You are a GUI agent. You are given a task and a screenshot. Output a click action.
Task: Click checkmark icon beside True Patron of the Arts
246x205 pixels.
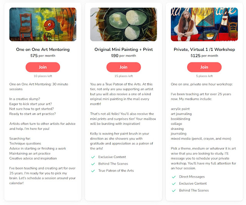coord(93,170)
